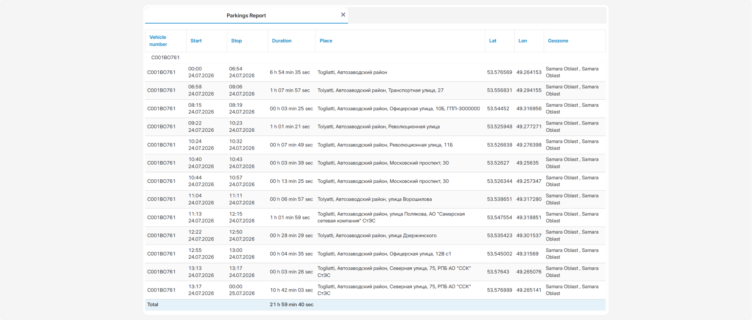Click the Total row label
Image resolution: width=752 pixels, height=320 pixels.
click(153, 305)
